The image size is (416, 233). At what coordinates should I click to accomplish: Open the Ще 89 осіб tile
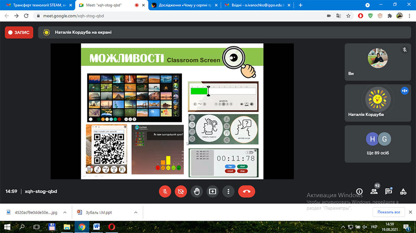[x=378, y=144]
